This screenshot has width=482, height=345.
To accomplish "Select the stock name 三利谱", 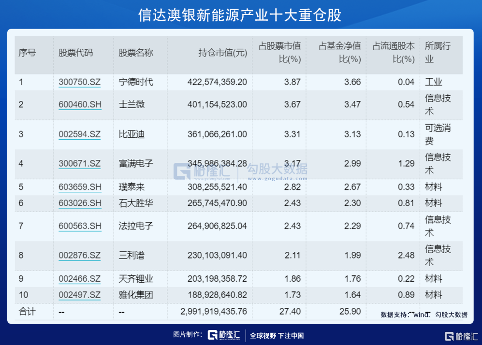I will point(131,255).
